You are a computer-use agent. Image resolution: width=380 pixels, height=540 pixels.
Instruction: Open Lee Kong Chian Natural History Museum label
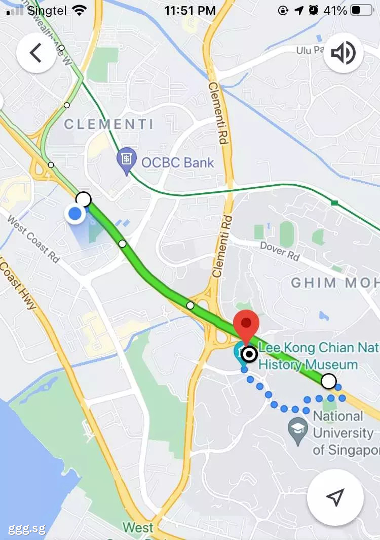tap(319, 356)
